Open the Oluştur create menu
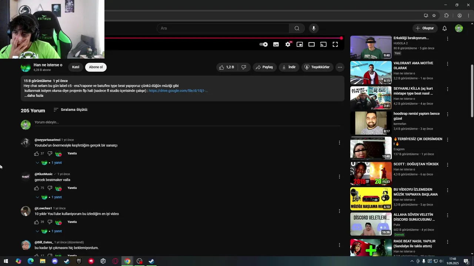474x266 pixels. 425,28
